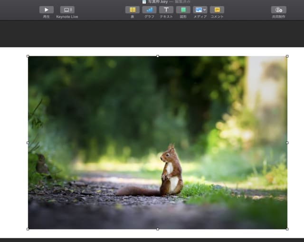Add a chart with the グラフ icon
The height and width of the screenshot is (242, 304).
coord(149,10)
